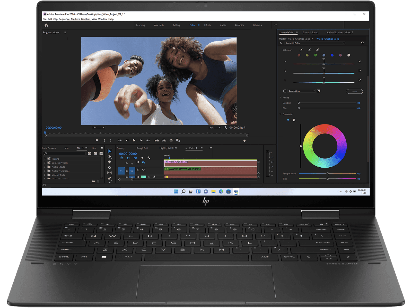Screen dimensions: 411x308
Task: Export a frame using the camera icon
Action: tap(171, 140)
